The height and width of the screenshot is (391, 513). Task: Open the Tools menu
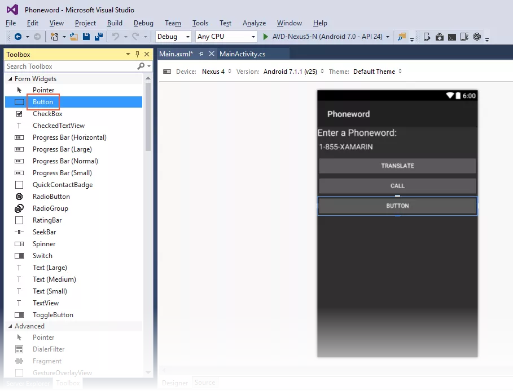click(x=200, y=23)
